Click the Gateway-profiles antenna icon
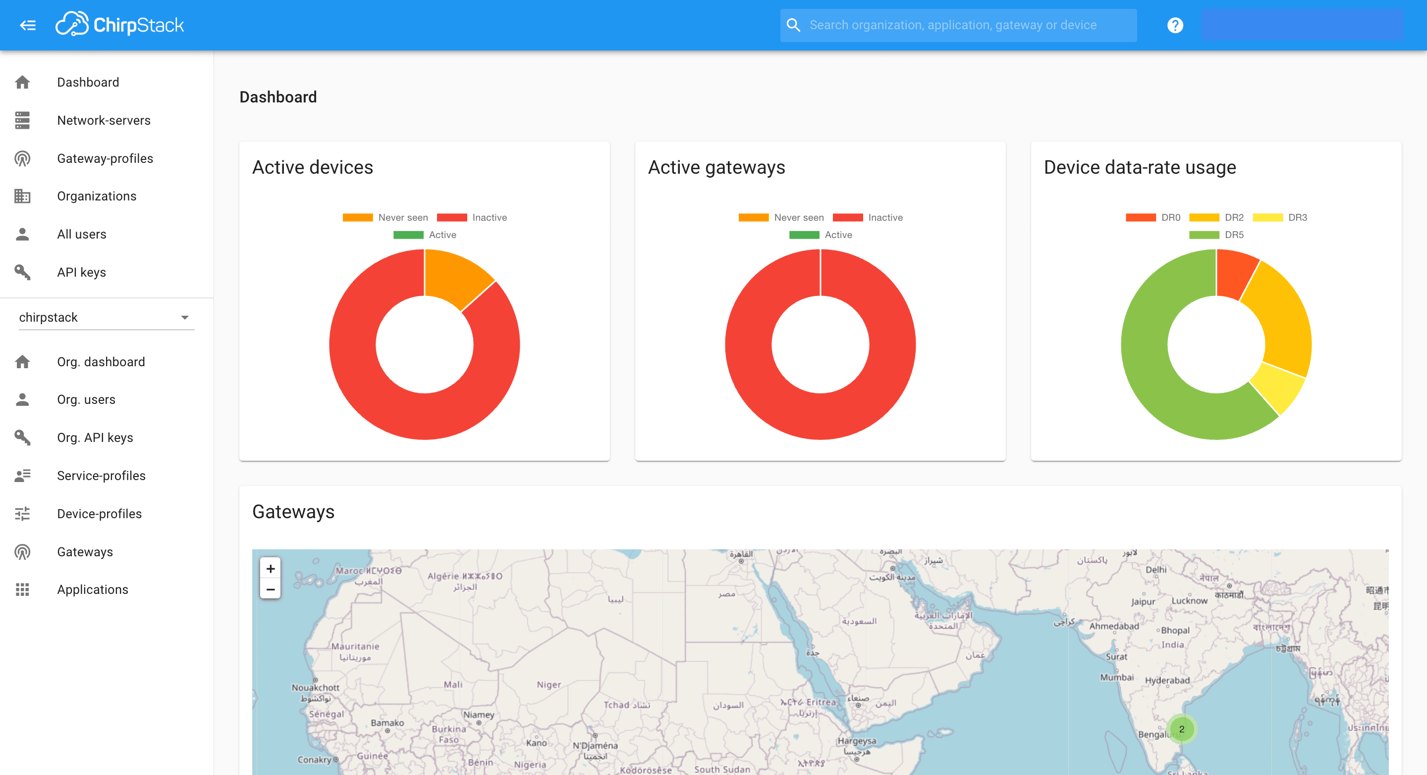 coord(23,159)
